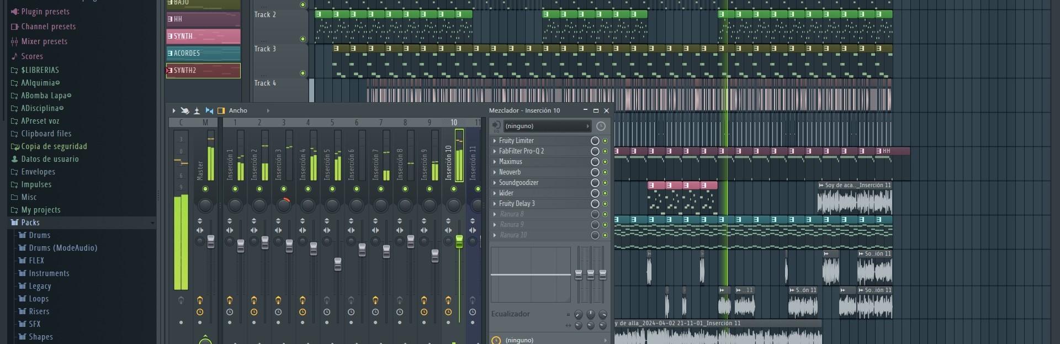Mute Inserción 10 mixer track
The height and width of the screenshot is (344, 1060).
point(454,189)
